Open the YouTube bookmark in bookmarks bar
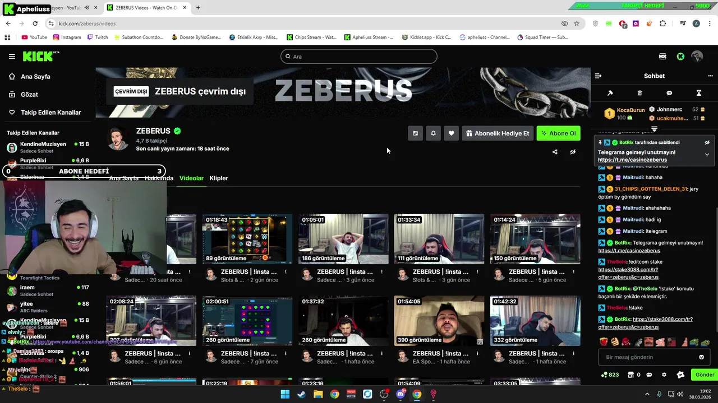Screen dimensions: 718x403 click(34, 38)
